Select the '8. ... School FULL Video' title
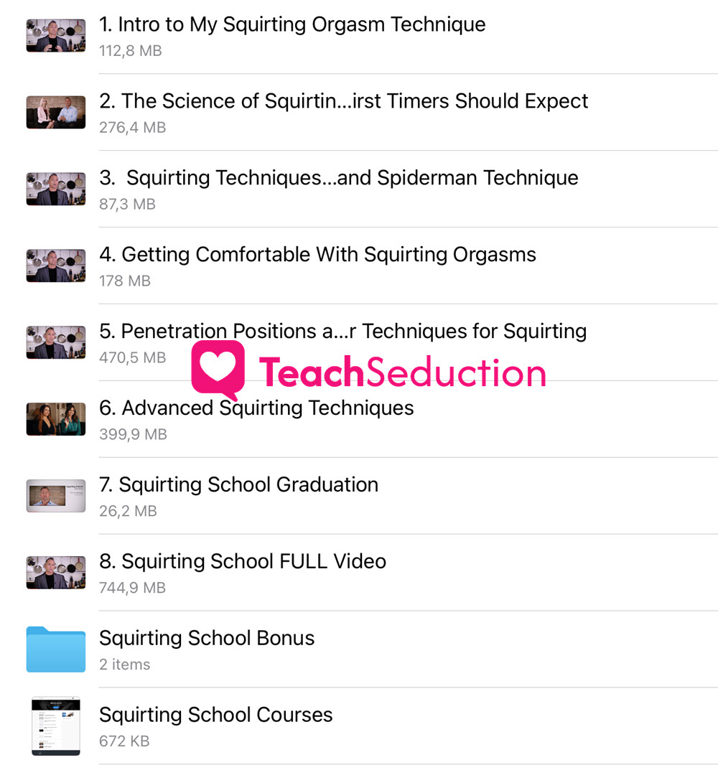718x765 pixels. click(243, 561)
